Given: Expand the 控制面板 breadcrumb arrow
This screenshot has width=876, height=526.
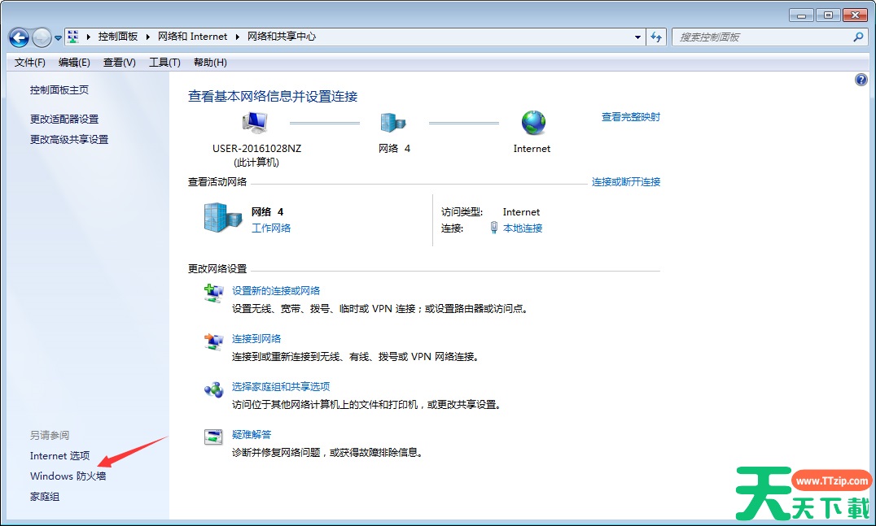Looking at the screenshot, I should click(147, 37).
